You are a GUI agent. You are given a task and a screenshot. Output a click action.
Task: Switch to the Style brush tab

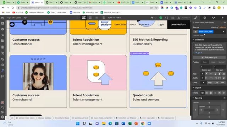tap(196, 18)
